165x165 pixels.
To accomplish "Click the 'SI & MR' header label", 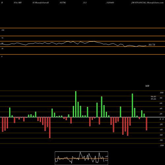I will pyautogui.click(x=17, y=3).
